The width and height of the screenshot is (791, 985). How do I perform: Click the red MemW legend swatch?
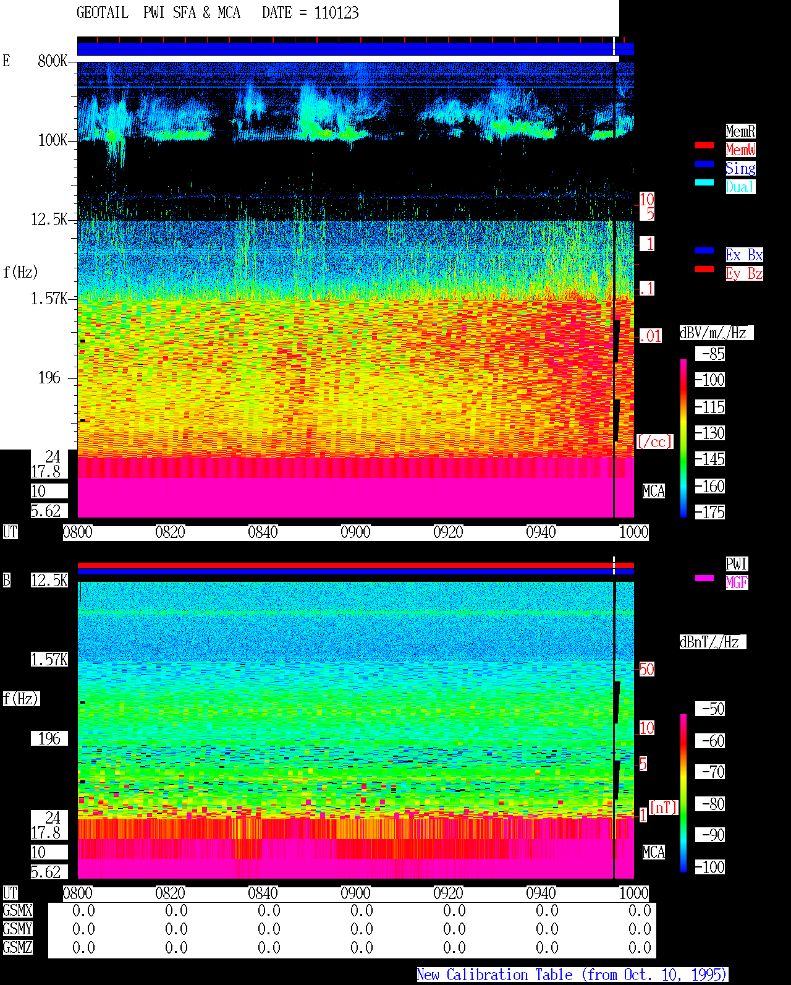[x=704, y=145]
